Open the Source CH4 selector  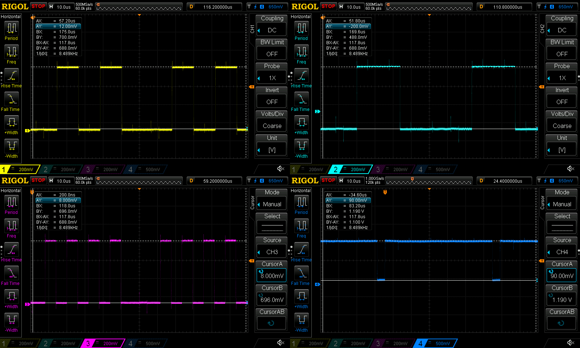click(x=562, y=252)
